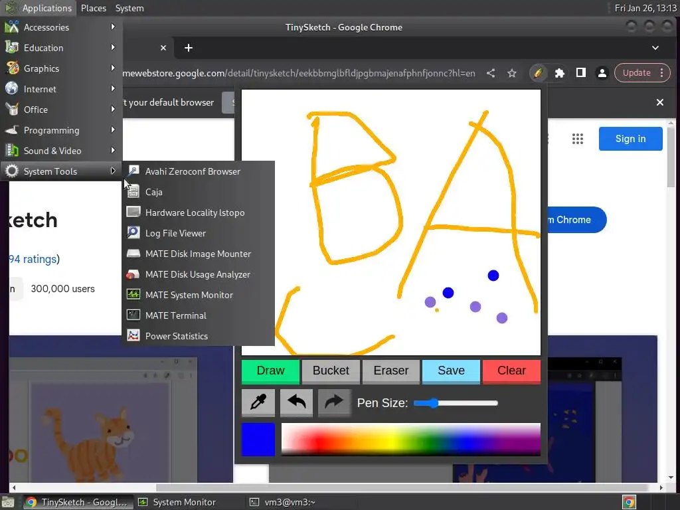The image size is (680, 510).
Task: Expand the Programming submenu
Action: tap(61, 130)
